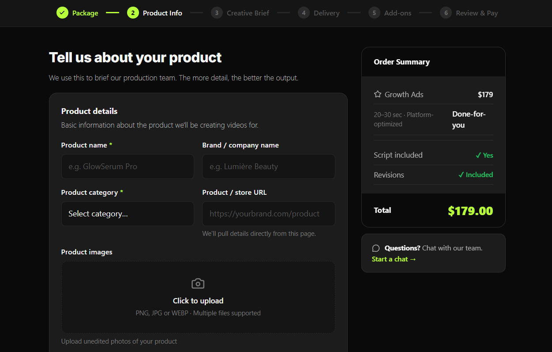The width and height of the screenshot is (552, 352).
Task: Select the Add-ons step label
Action: [398, 13]
